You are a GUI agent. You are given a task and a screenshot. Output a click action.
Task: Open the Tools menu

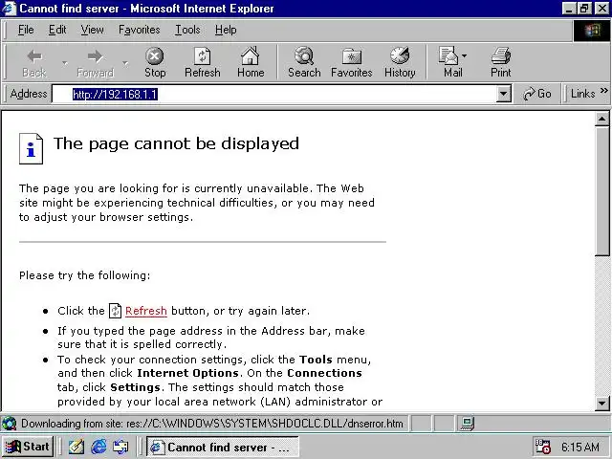tap(187, 30)
